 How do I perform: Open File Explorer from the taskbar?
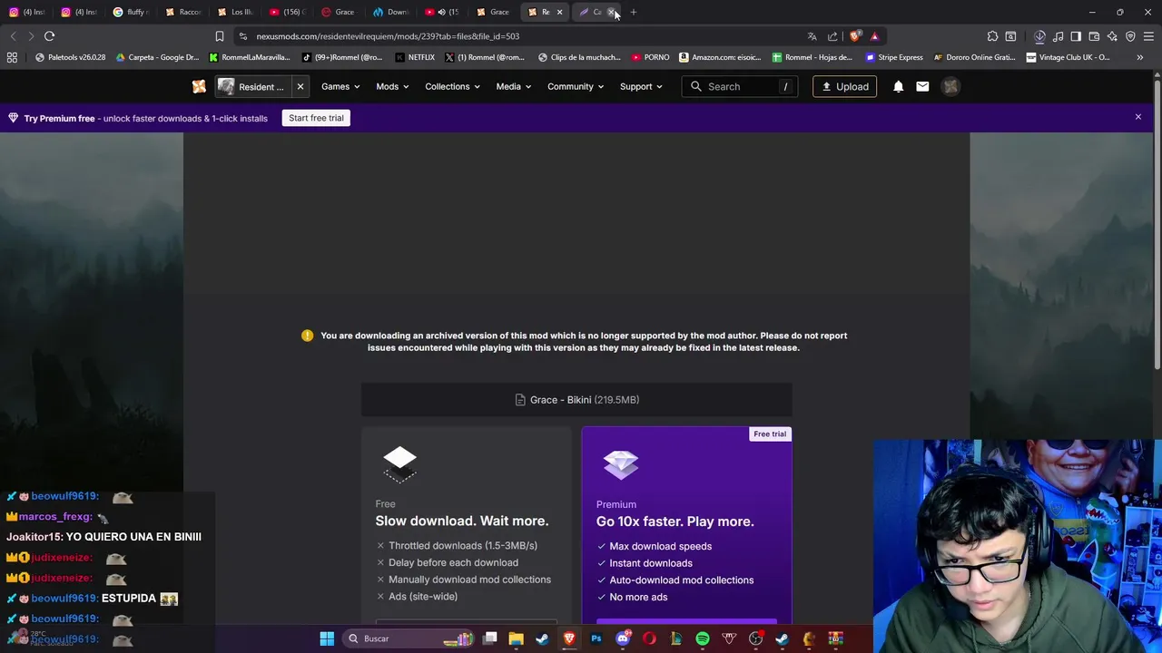[516, 638]
